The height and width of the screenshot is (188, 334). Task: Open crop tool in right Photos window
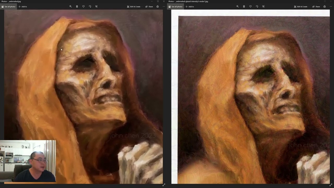(264, 7)
